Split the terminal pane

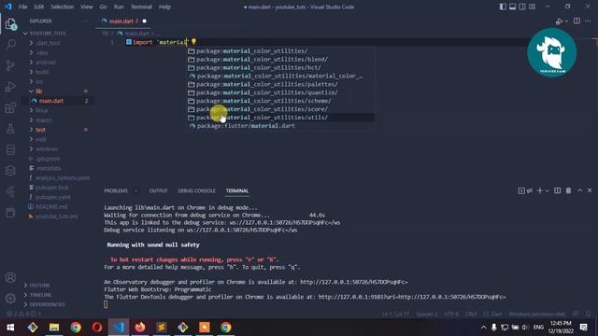click(557, 190)
